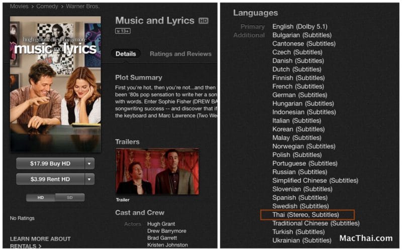Image resolution: width=402 pixels, height=251 pixels.
Task: Select the HD quality toggle
Action: click(x=41, y=197)
